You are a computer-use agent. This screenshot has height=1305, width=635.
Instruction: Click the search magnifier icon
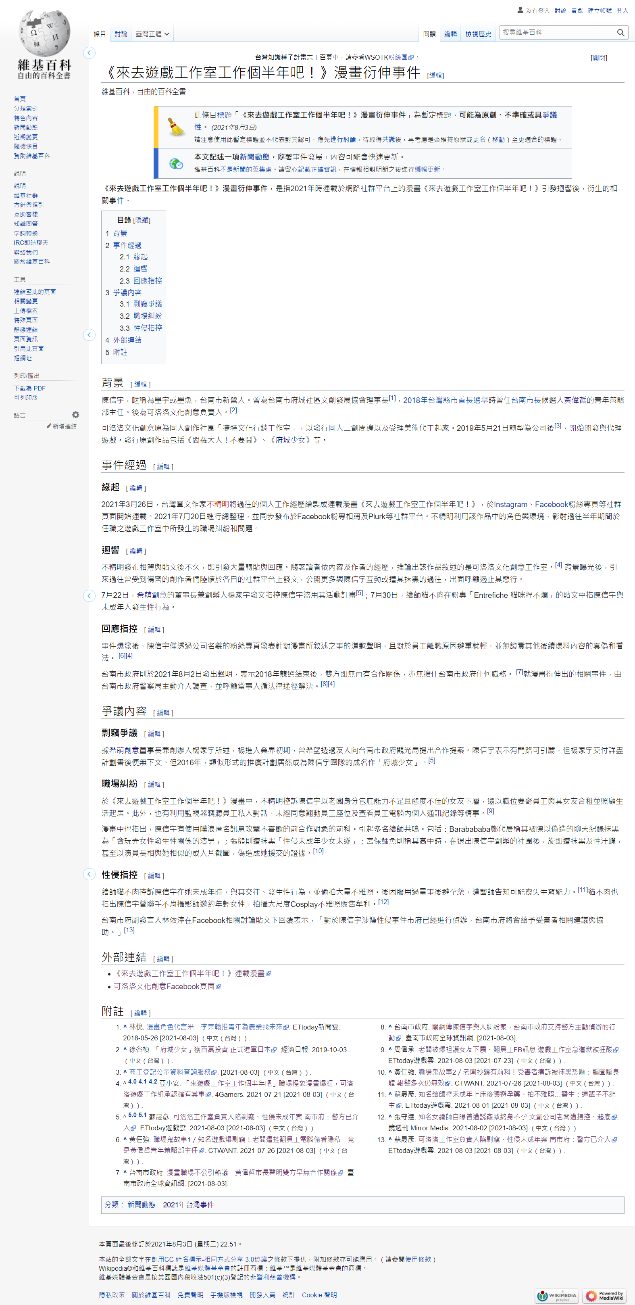click(x=620, y=32)
